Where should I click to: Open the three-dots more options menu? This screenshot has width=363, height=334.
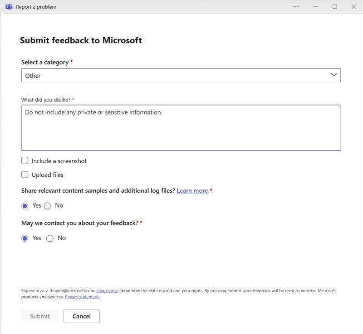click(x=296, y=7)
